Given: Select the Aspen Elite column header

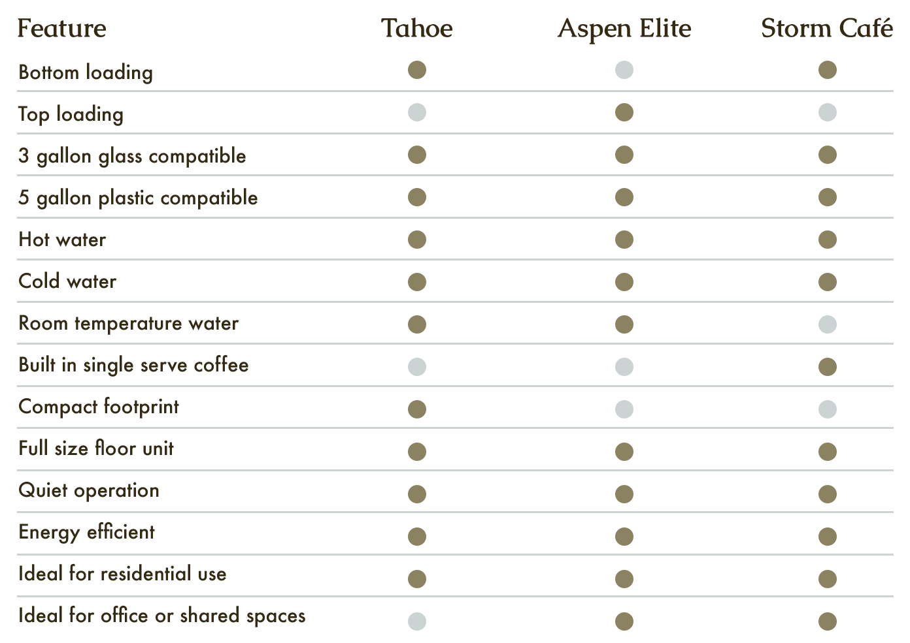Looking at the screenshot, I should pos(624,29).
